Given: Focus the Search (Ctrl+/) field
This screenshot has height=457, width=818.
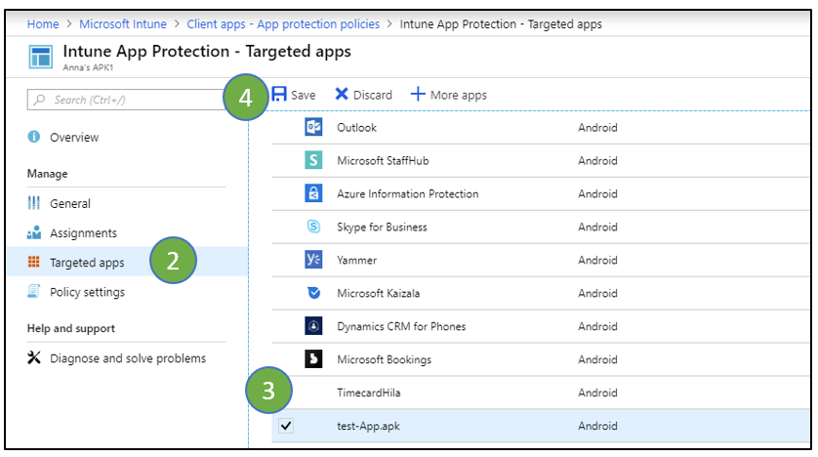Looking at the screenshot, I should 126,100.
